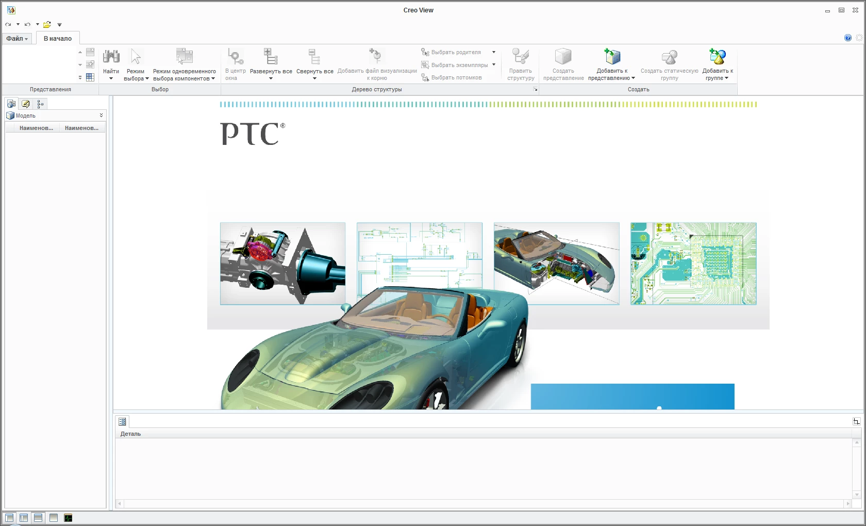
Task: Click attributes list tab icon in lower panel
Action: tap(122, 421)
